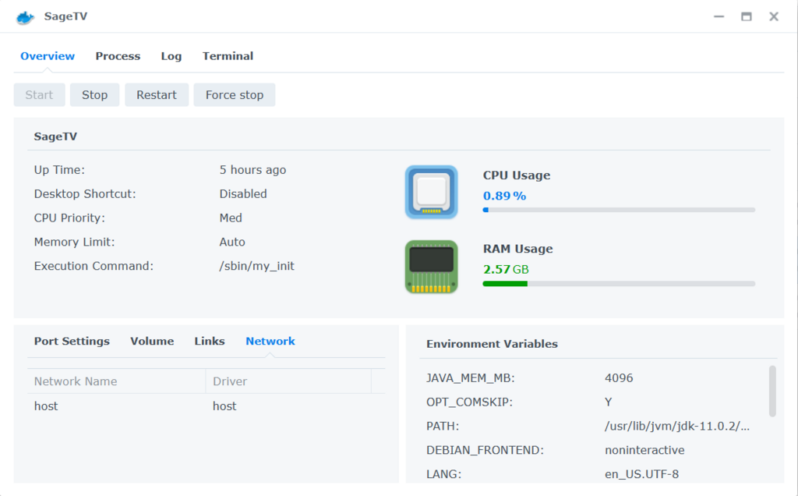798x496 pixels.
Task: Force stop the container
Action: (x=235, y=94)
